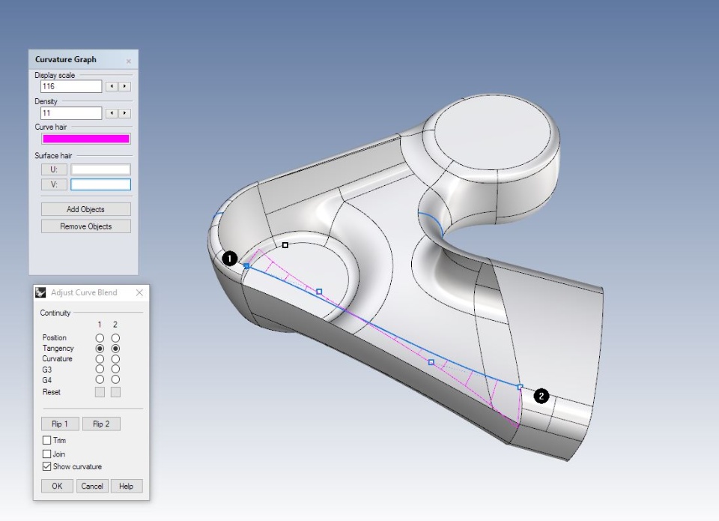
Task: Click the Rhino icon in Adjust Curve Blend title
Action: click(x=41, y=292)
